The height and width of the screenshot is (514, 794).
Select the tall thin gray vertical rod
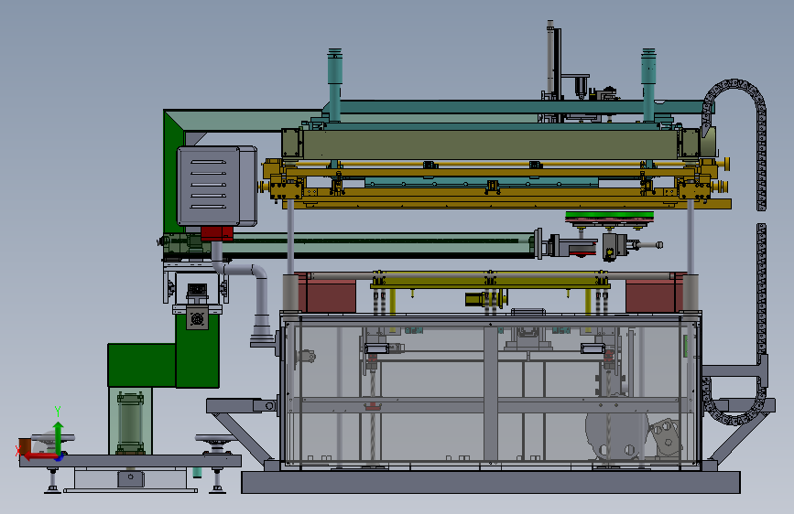click(x=549, y=59)
